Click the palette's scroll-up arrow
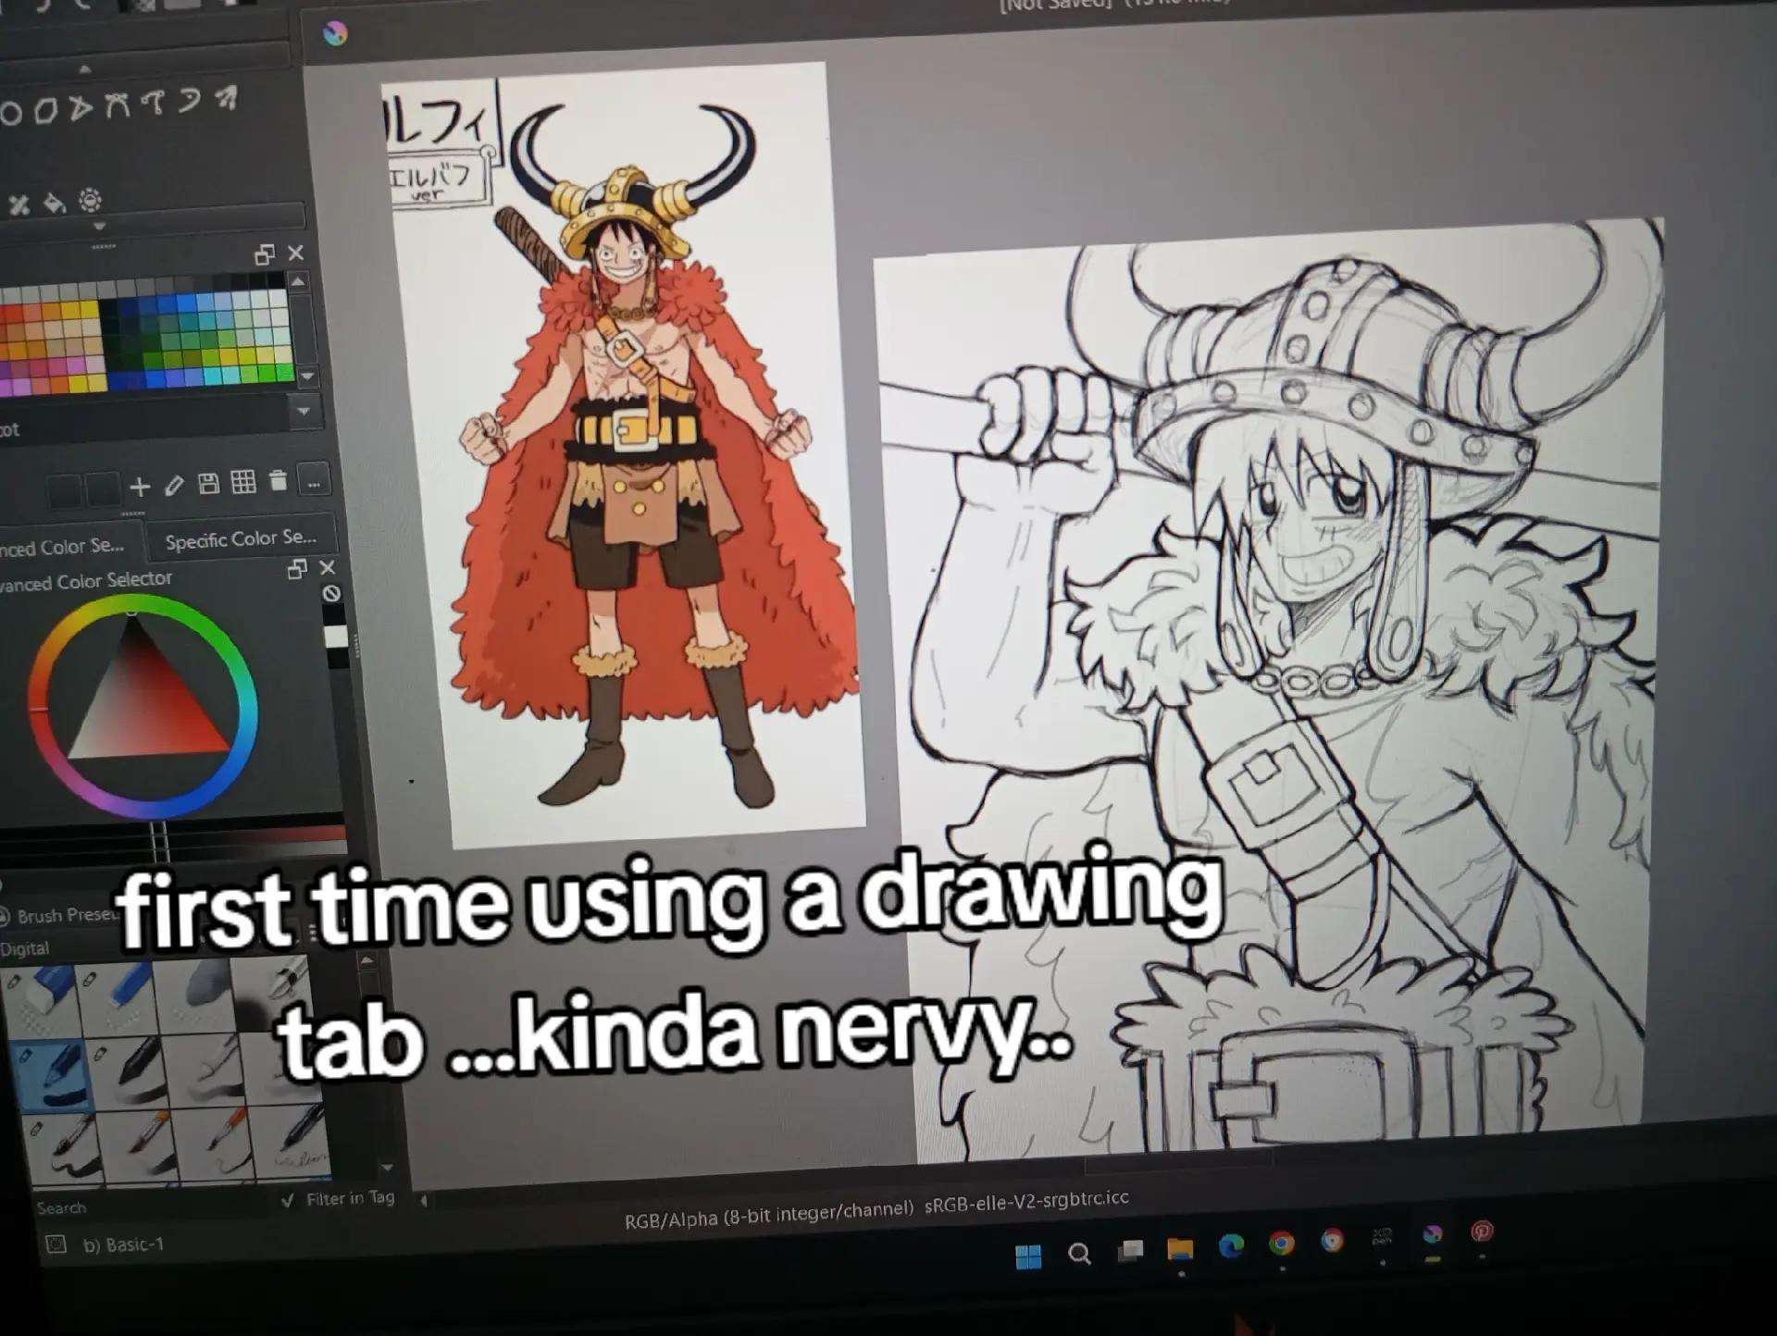1777x1336 pixels. 298,281
